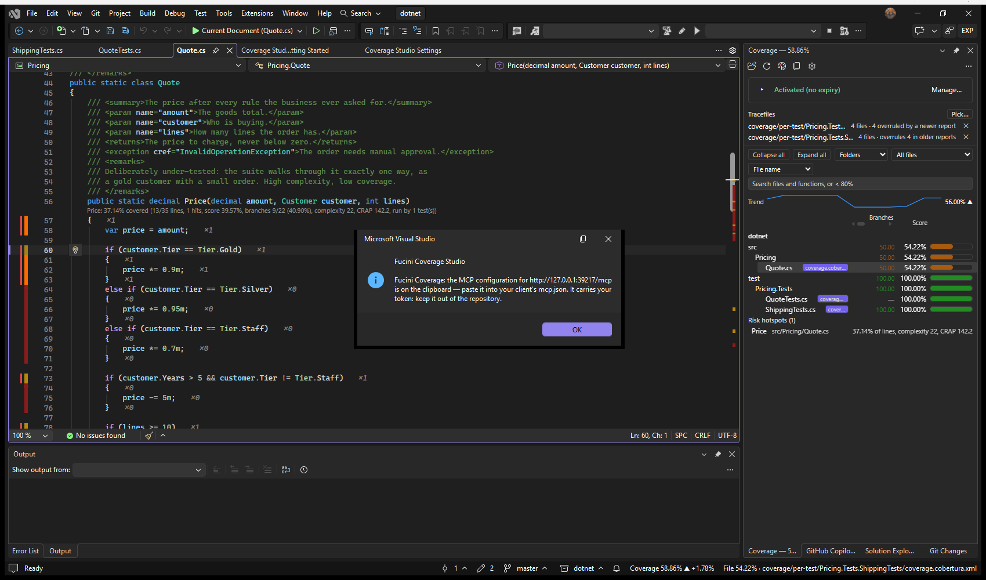
Task: Click the Collapse all button
Action: click(768, 155)
